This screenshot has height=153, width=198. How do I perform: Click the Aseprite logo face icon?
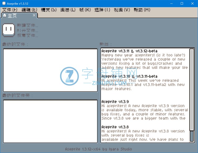click(x=9, y=30)
